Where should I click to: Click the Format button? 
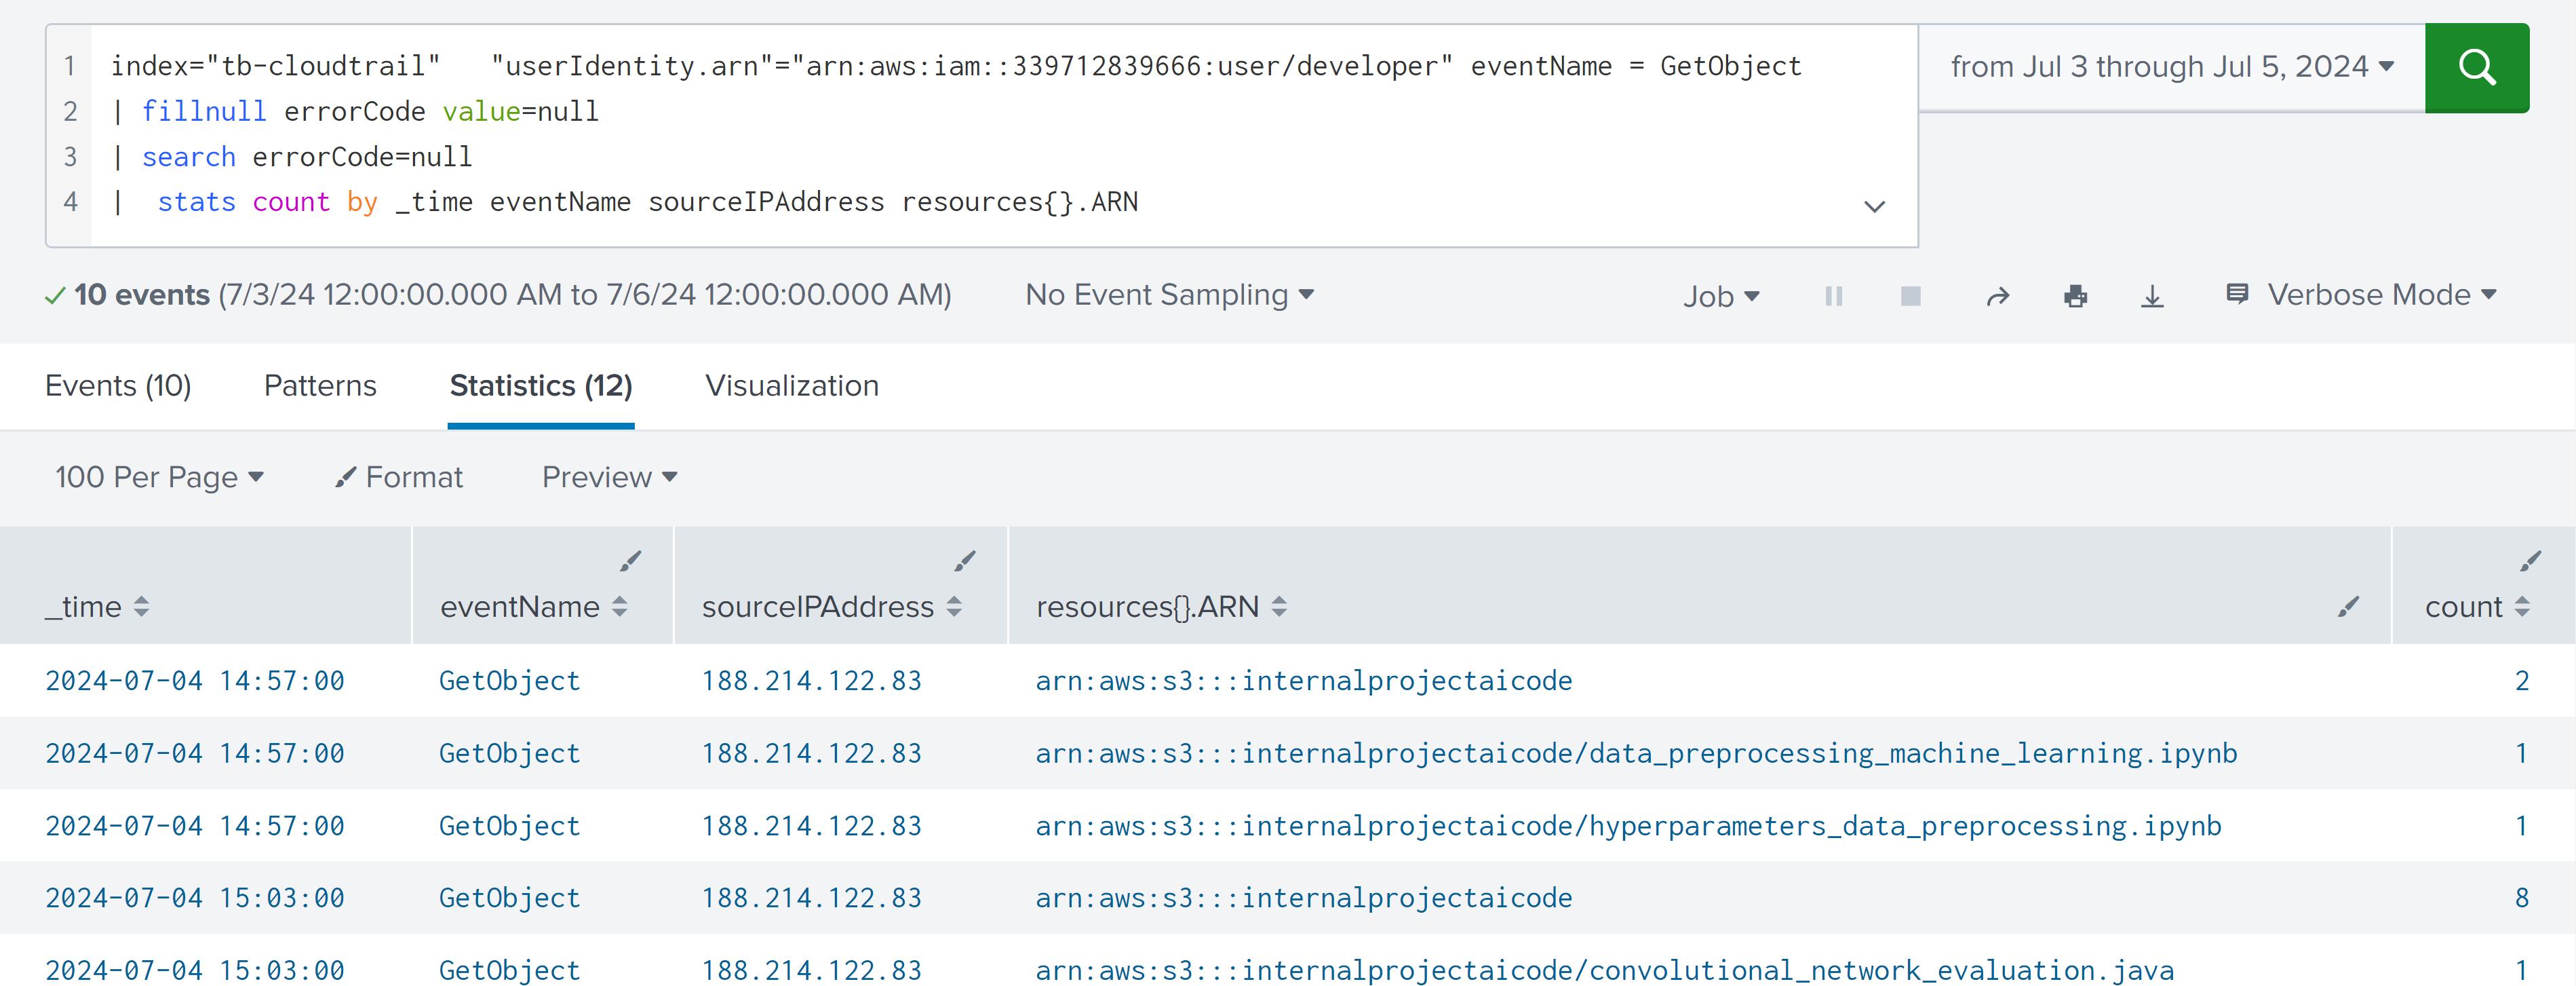click(399, 478)
